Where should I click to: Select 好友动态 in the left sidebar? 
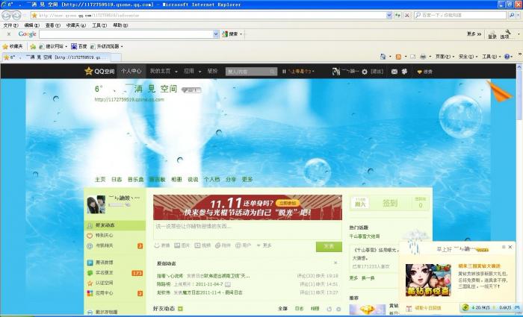tap(115, 225)
